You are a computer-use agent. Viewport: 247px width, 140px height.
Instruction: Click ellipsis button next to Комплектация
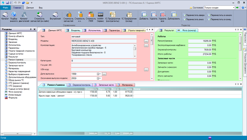(x=146, y=45)
